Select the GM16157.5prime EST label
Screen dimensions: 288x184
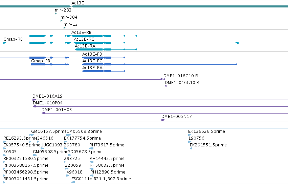[49, 131]
